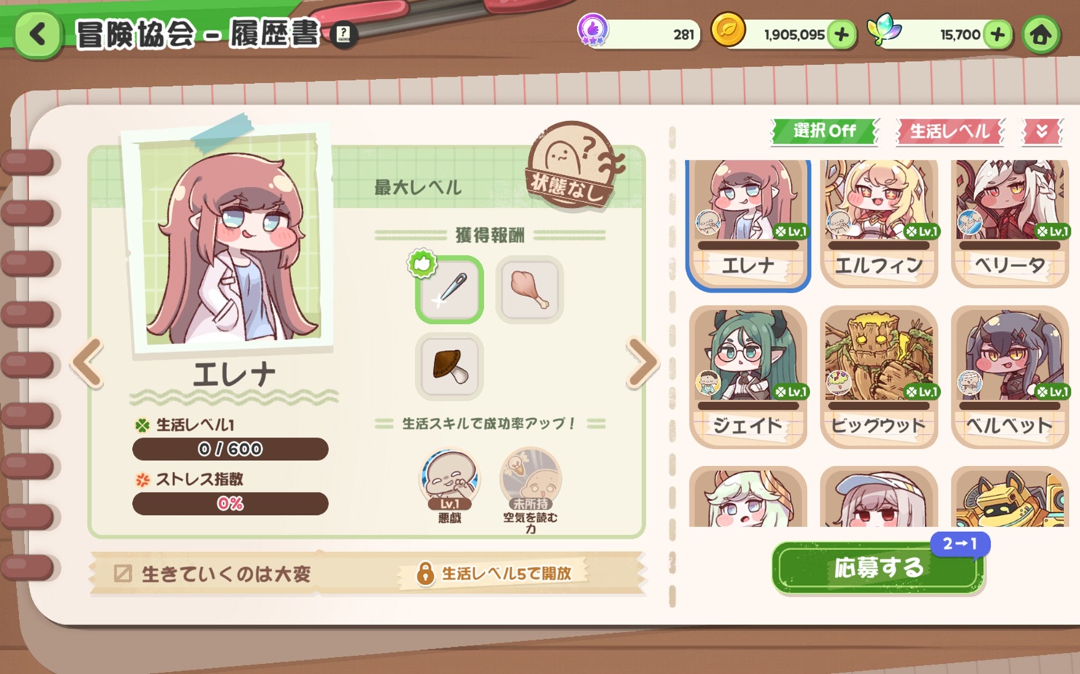1080x674 pixels.
Task: Choose the ジェイド character card
Action: click(x=748, y=376)
